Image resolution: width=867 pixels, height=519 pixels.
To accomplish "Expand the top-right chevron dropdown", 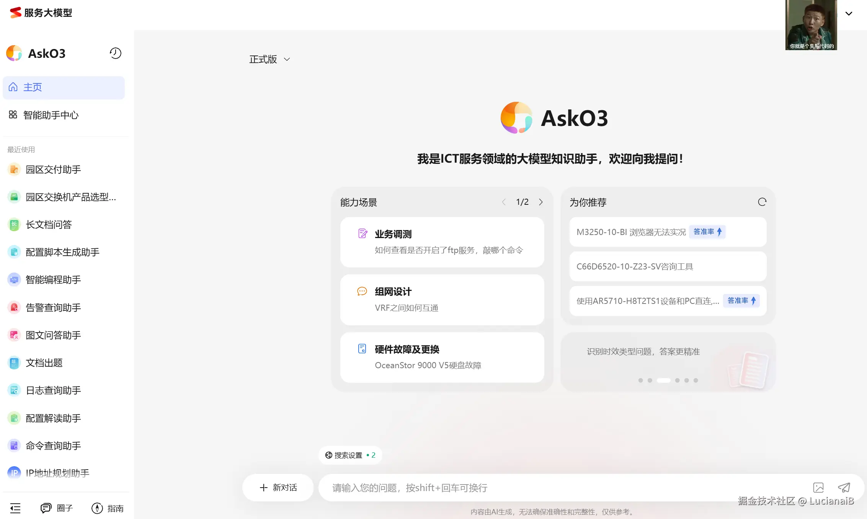I will point(849,14).
